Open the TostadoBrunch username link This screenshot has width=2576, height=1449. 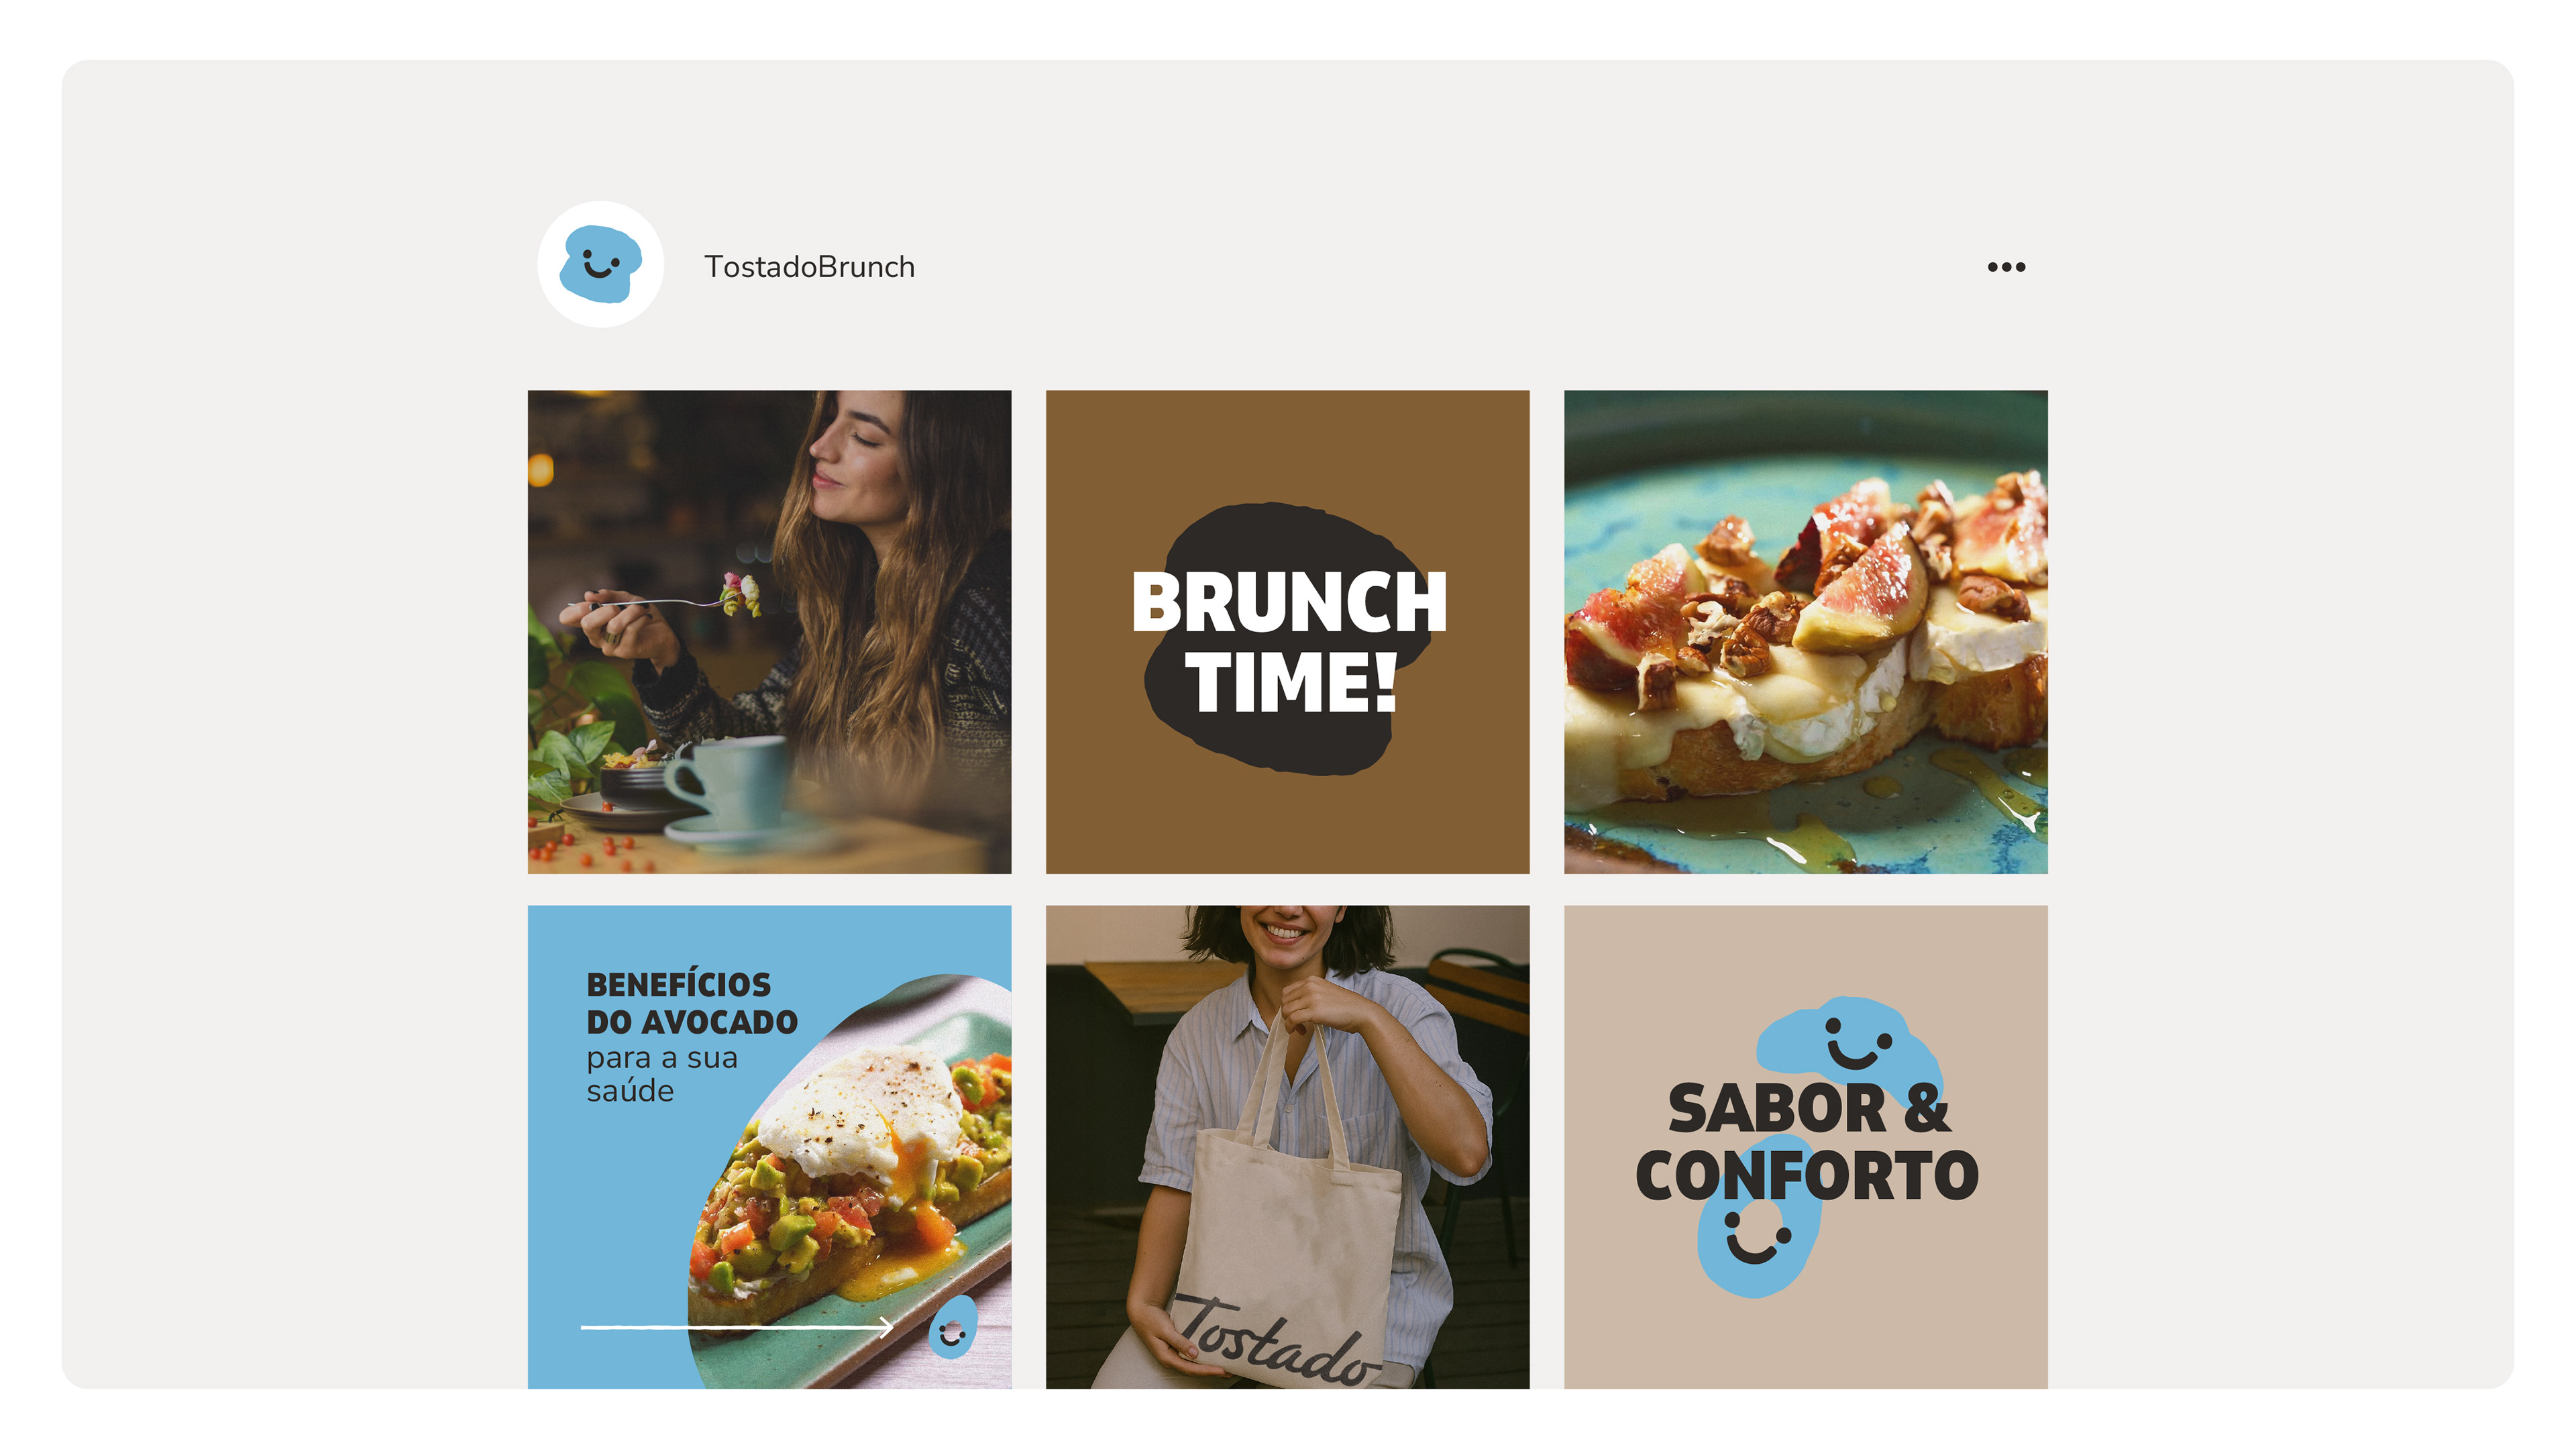point(809,267)
